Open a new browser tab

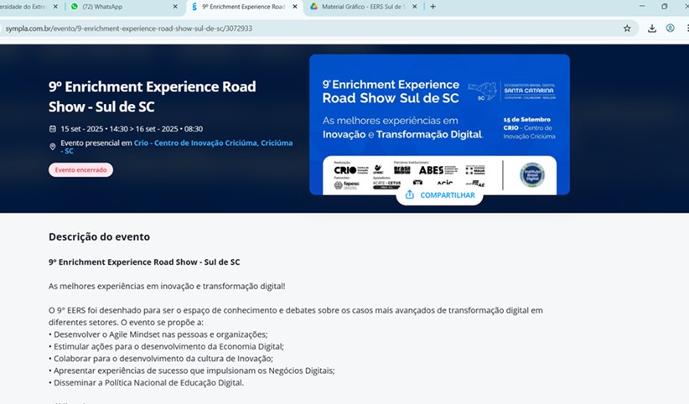433,7
